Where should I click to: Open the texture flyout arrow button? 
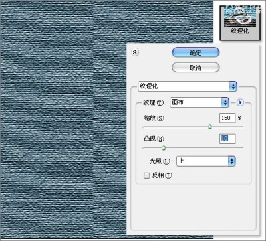(240, 102)
